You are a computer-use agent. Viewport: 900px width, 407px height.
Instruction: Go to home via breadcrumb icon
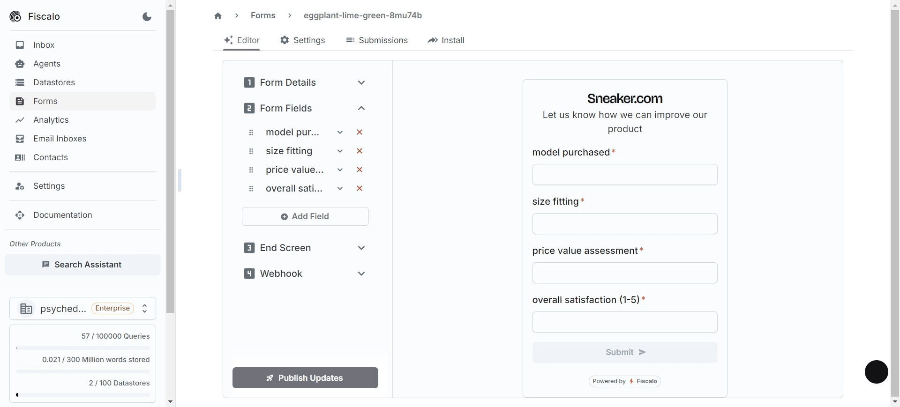coord(218,16)
